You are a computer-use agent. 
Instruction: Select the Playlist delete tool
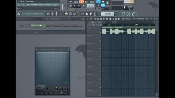tap(101, 19)
